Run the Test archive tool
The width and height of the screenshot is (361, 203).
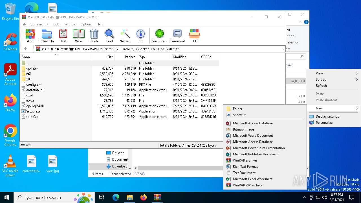[x=63, y=36]
